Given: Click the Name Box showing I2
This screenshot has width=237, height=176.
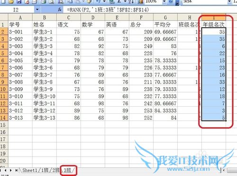Looking at the screenshot, I should click(18, 9).
